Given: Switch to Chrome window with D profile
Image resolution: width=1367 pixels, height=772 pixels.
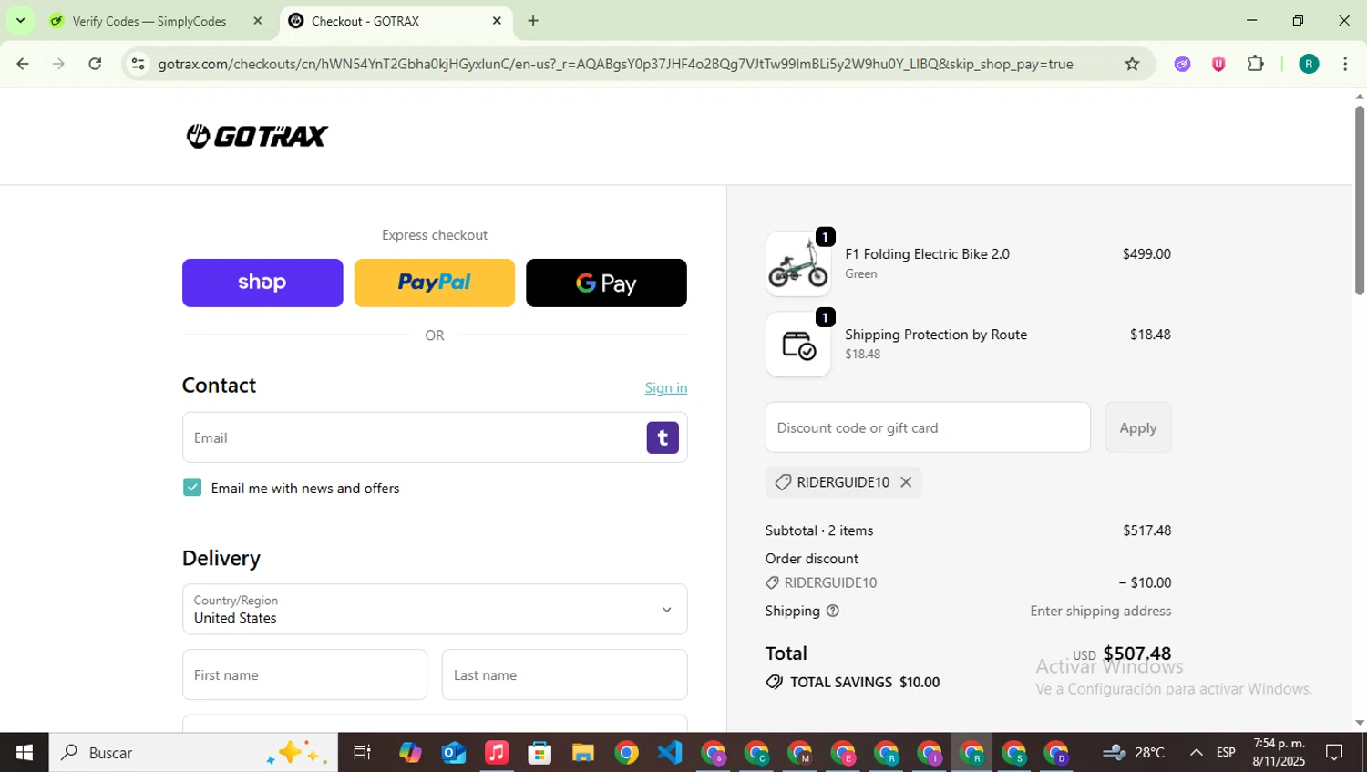Looking at the screenshot, I should (x=1056, y=753).
